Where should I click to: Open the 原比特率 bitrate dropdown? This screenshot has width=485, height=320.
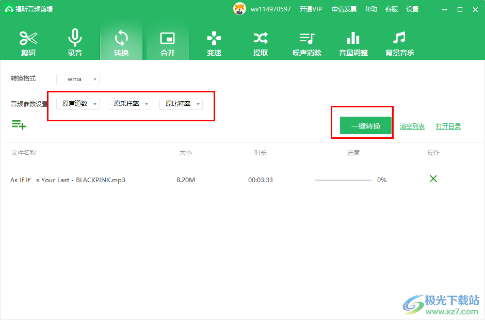[181, 104]
